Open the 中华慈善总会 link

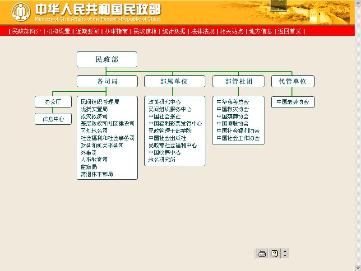click(x=232, y=102)
